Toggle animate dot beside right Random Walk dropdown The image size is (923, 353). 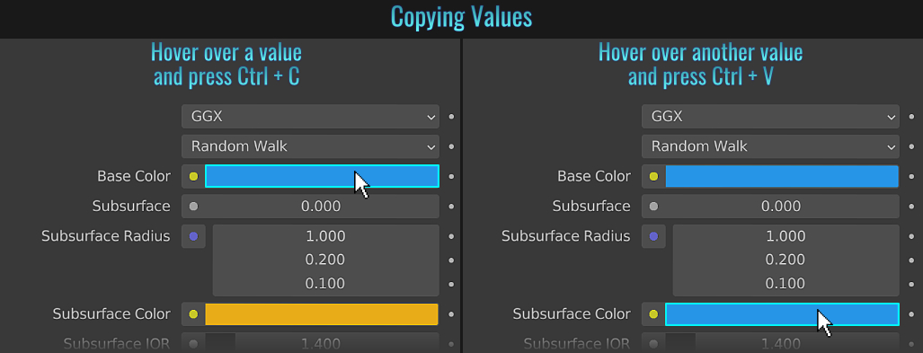pyautogui.click(x=912, y=146)
